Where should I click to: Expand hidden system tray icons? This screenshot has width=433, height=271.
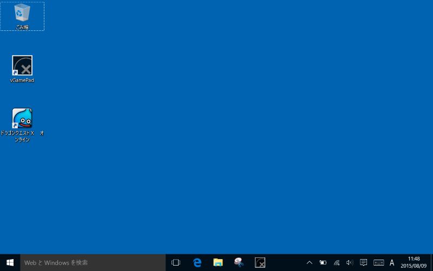click(310, 262)
